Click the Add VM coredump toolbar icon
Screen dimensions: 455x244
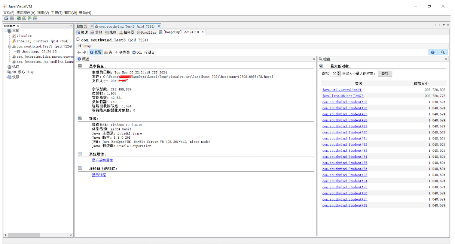(30, 18)
